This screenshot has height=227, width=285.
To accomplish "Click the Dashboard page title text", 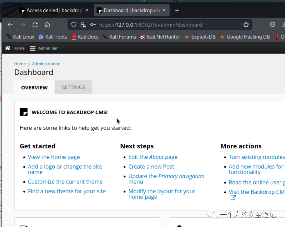I will (34, 72).
